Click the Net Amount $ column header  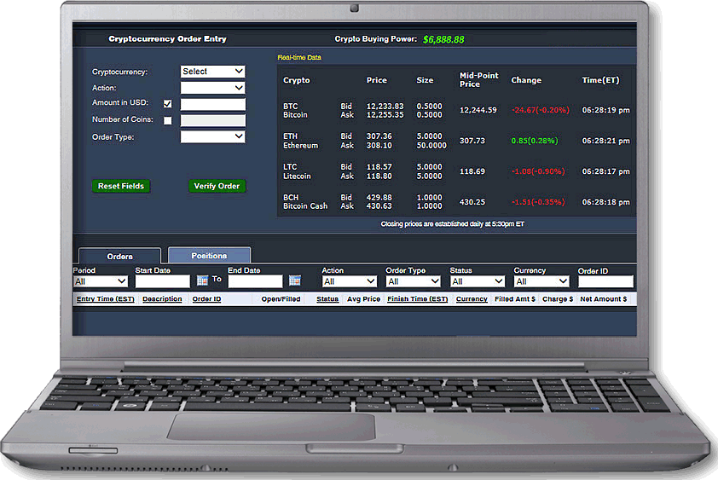(604, 299)
